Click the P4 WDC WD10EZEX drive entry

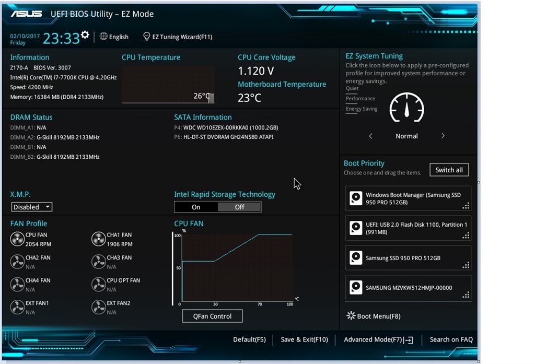(226, 127)
